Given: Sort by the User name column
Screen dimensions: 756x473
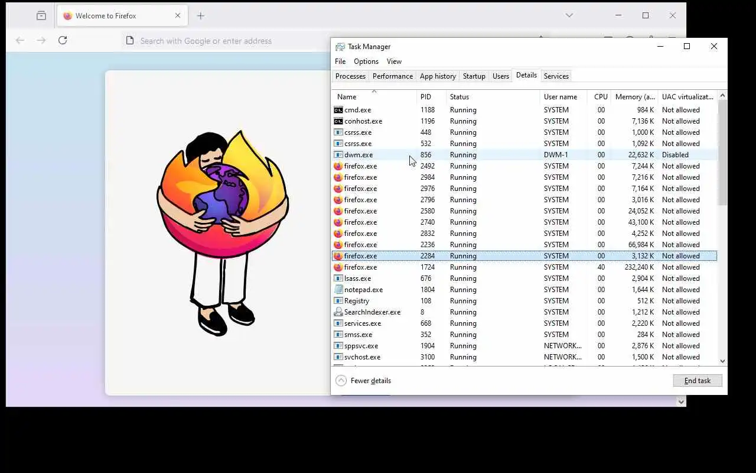Looking at the screenshot, I should click(x=563, y=97).
